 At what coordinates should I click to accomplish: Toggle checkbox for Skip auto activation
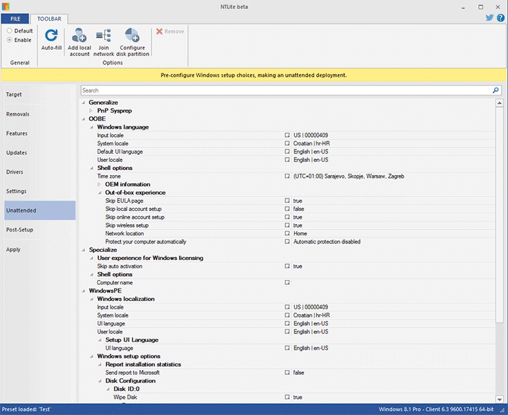point(287,266)
